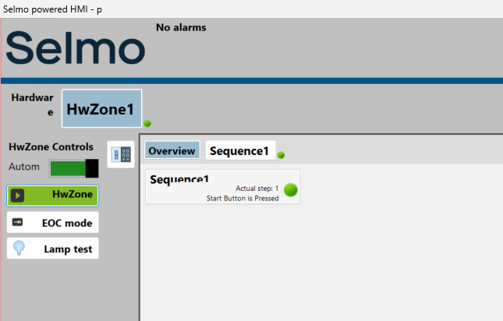Click the EOC mode arrow icon

pyautogui.click(x=17, y=222)
